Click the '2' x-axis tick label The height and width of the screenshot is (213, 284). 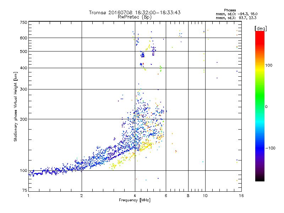click(x=82, y=196)
